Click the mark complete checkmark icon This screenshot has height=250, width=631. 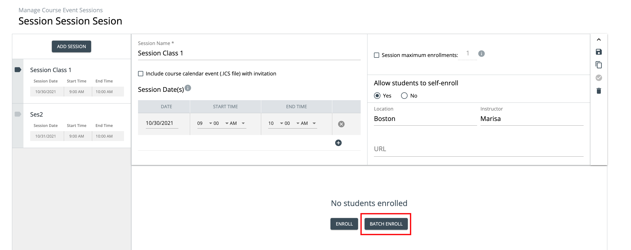coord(599,78)
